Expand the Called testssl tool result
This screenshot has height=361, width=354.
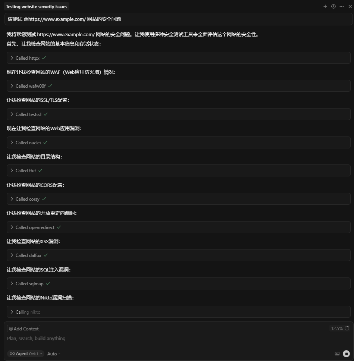click(x=179, y=114)
